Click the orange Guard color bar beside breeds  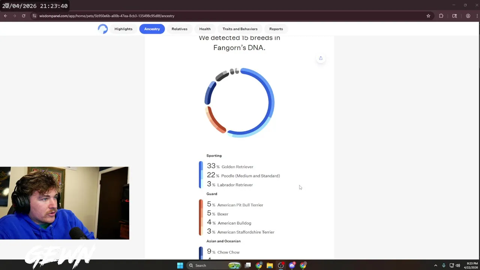click(201, 217)
